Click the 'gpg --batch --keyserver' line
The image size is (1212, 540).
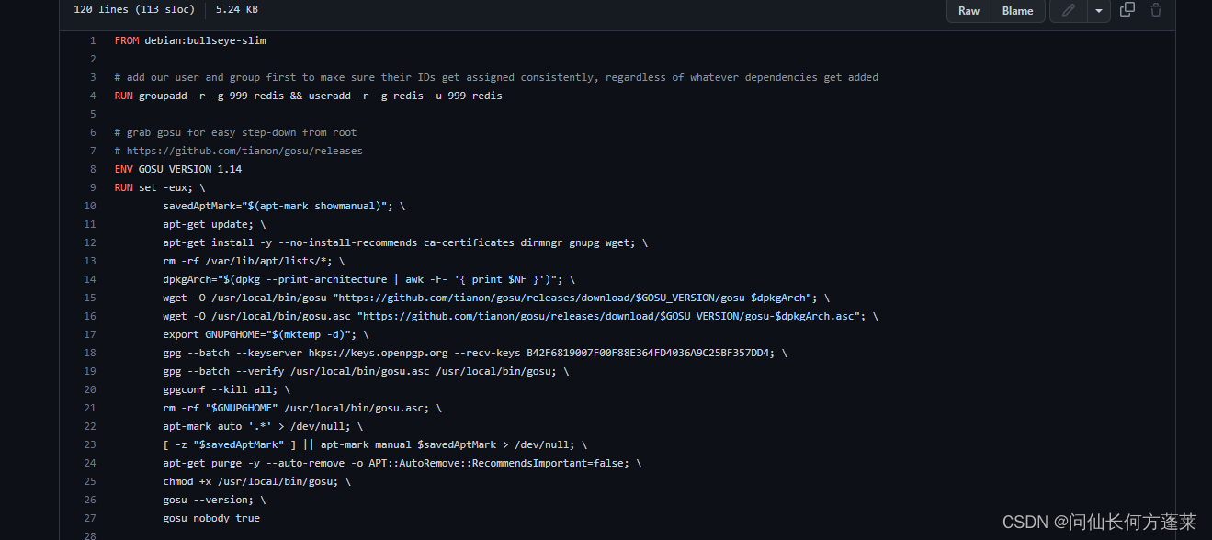[x=475, y=353]
